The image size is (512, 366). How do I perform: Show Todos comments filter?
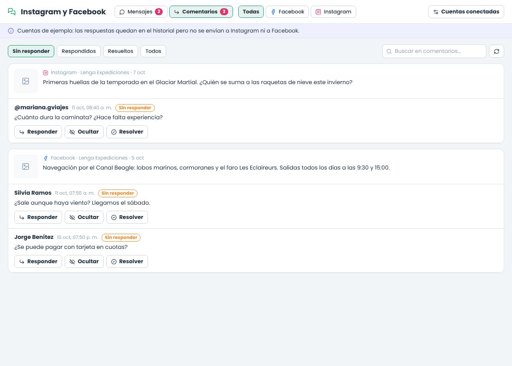(153, 51)
